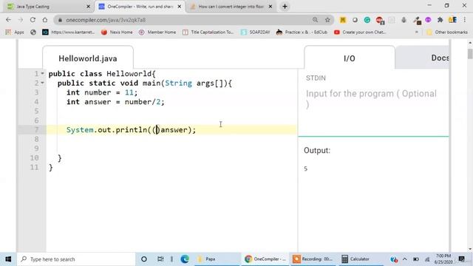Open the Extensions puzzle piece menu
473x266 pixels.
tap(440, 20)
